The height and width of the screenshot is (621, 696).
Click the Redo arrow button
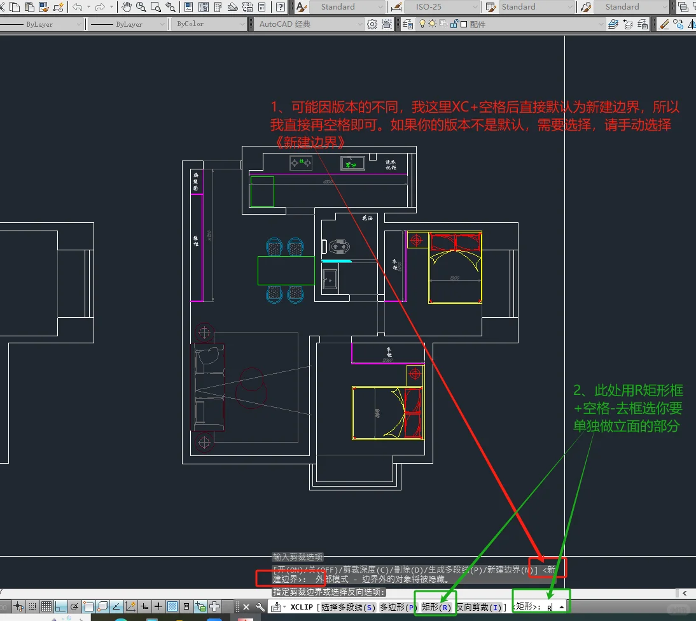[101, 6]
